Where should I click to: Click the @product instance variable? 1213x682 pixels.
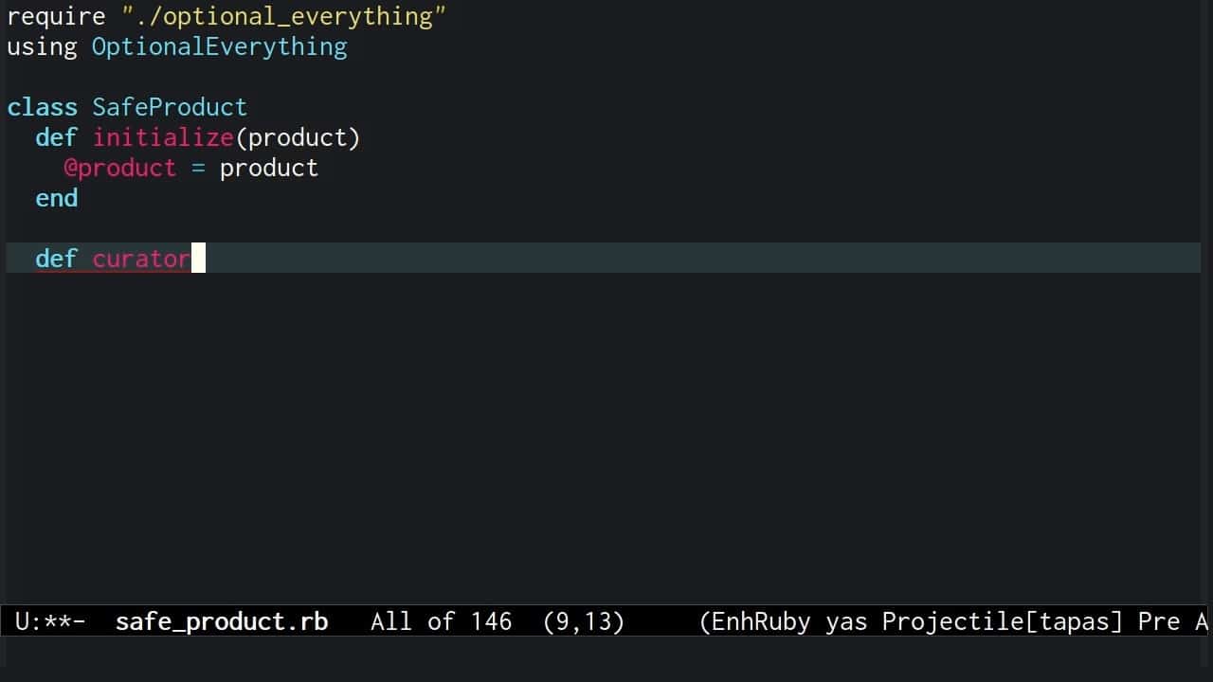[119, 168]
